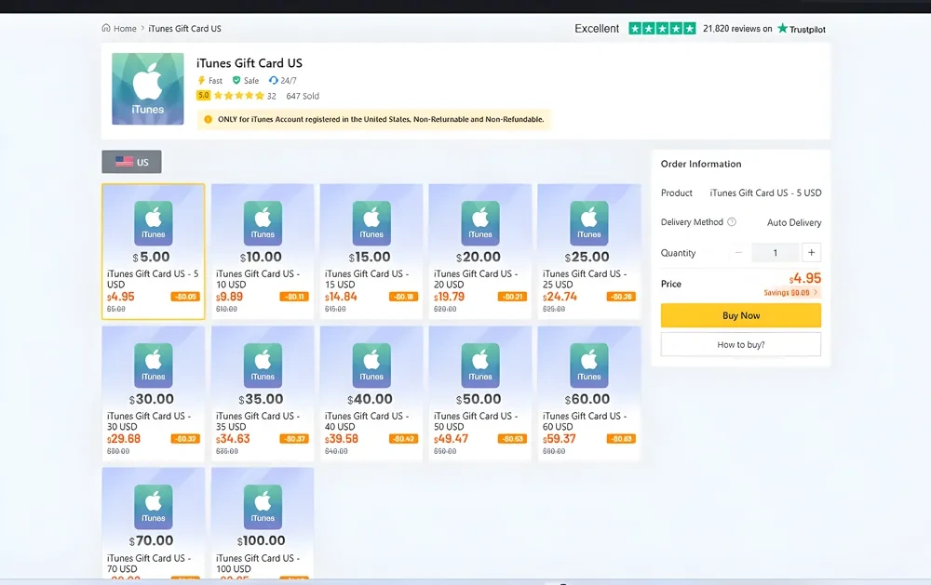The width and height of the screenshot is (931, 585).
Task: Increase quantity with the plus button
Action: pyautogui.click(x=811, y=252)
